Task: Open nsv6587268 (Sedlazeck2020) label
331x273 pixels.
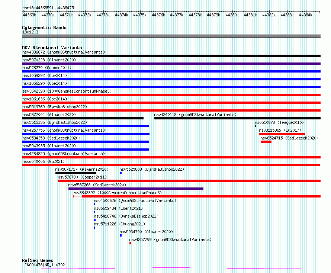Action: 97,185
